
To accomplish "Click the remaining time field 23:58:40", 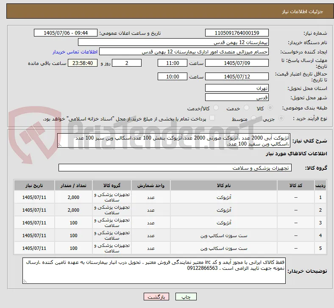I will tap(83, 63).
